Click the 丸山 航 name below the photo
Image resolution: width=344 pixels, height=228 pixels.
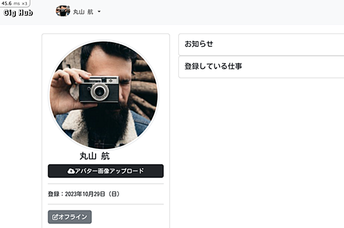(x=95, y=156)
